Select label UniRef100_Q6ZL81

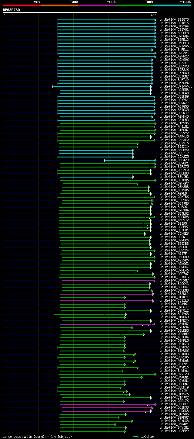coord(174,230)
